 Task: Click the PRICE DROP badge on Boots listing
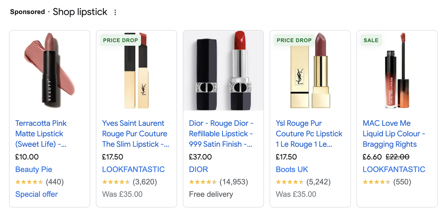tap(294, 40)
